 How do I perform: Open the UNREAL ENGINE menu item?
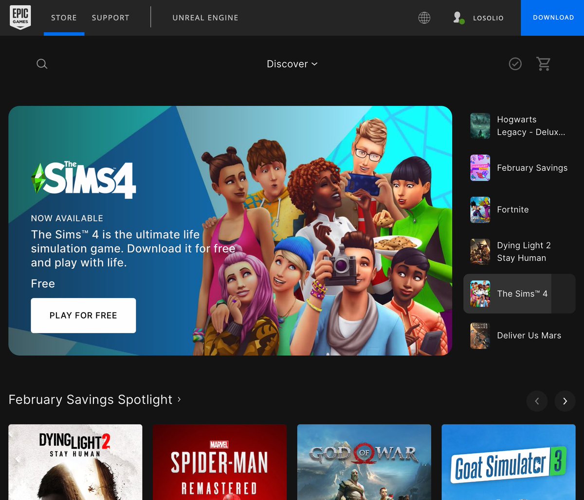coord(205,18)
